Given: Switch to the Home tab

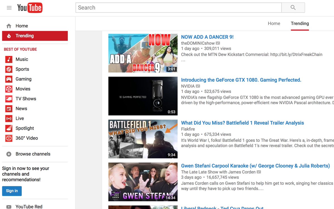Looking at the screenshot, I should 274,24.
